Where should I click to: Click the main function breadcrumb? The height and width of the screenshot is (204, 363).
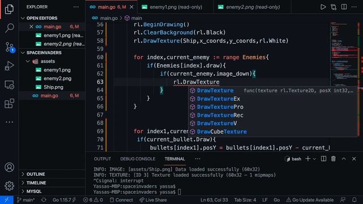click(x=134, y=18)
